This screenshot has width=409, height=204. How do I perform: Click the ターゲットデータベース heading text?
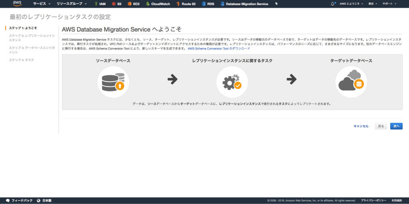351,61
